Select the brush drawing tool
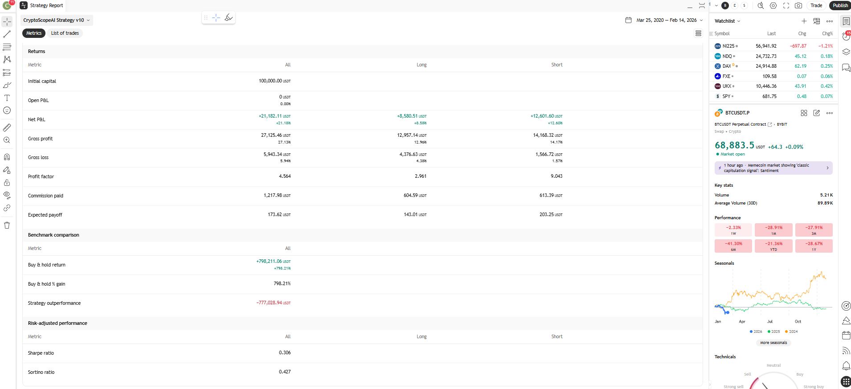 (7, 85)
